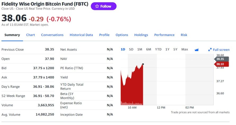Viewport: 236px width, 125px height.
Task: Switch to the Chart tab
Action: [x=30, y=35]
